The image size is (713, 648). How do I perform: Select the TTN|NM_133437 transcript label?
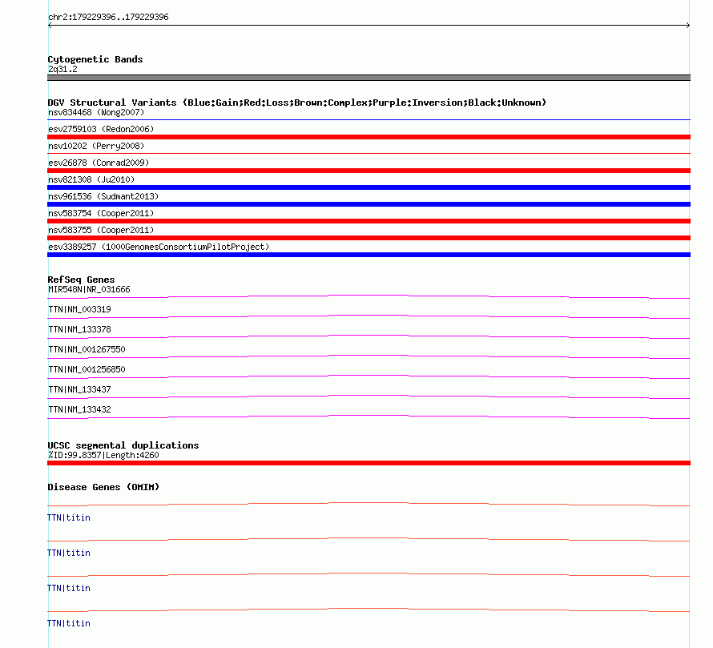click(x=79, y=390)
